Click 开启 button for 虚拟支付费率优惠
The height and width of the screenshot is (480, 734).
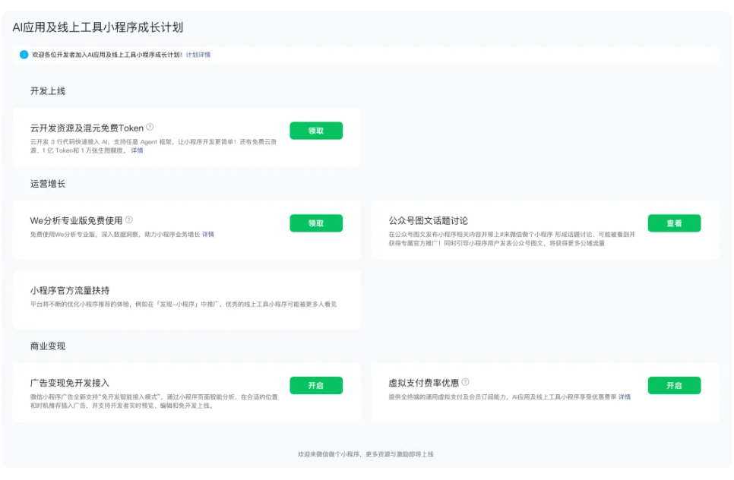[x=674, y=385]
